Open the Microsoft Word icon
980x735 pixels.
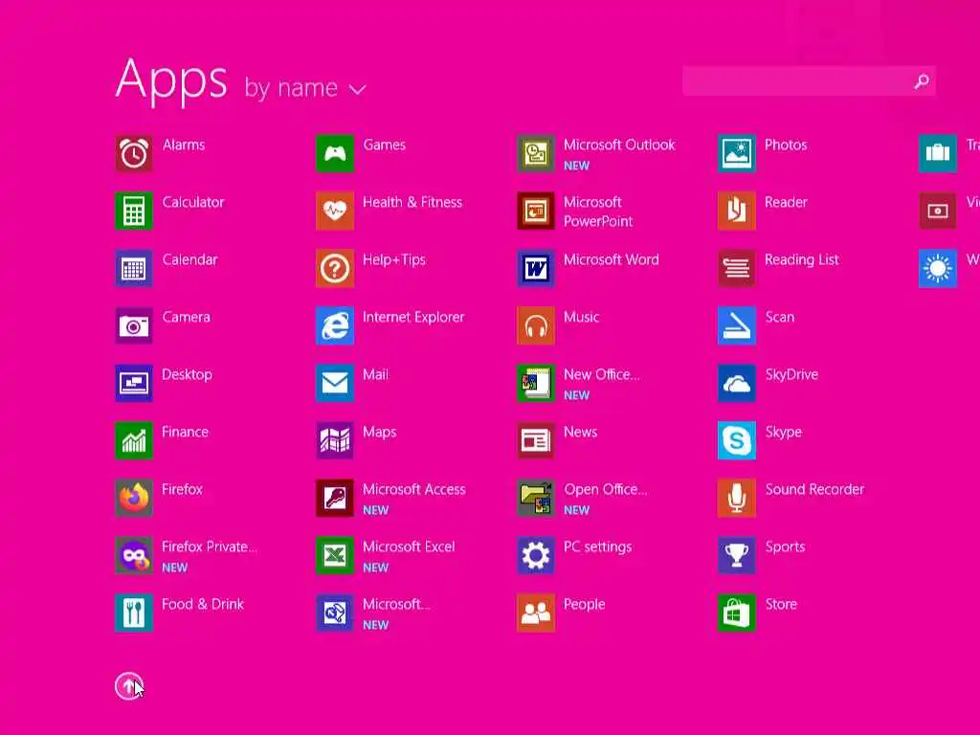(536, 268)
